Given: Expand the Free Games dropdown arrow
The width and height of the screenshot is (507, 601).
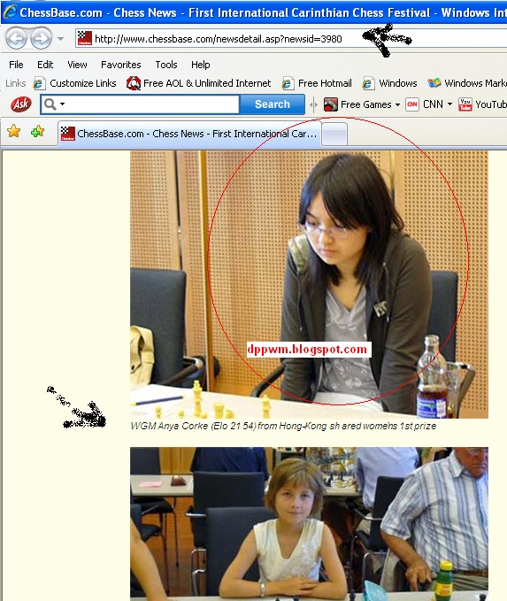Looking at the screenshot, I should (397, 104).
